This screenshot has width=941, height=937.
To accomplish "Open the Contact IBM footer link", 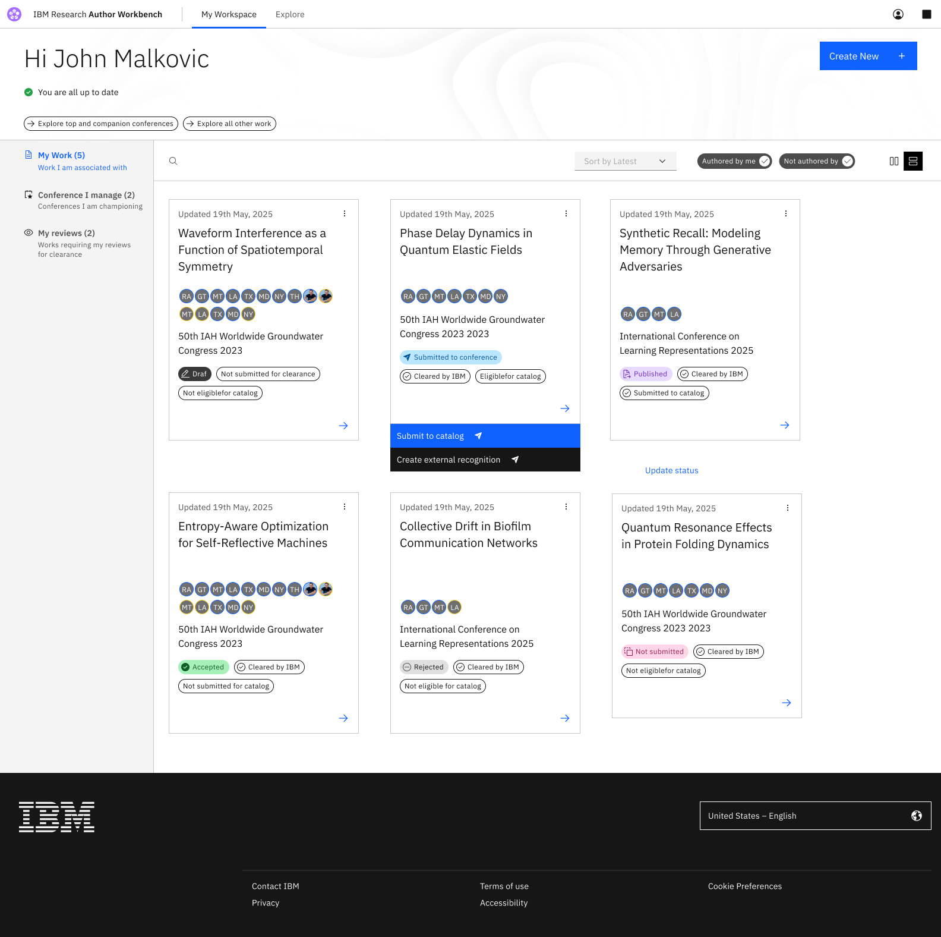I will point(276,886).
